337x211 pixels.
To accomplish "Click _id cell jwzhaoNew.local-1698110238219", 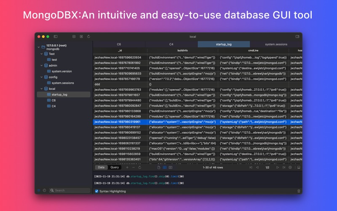I will (120, 149).
